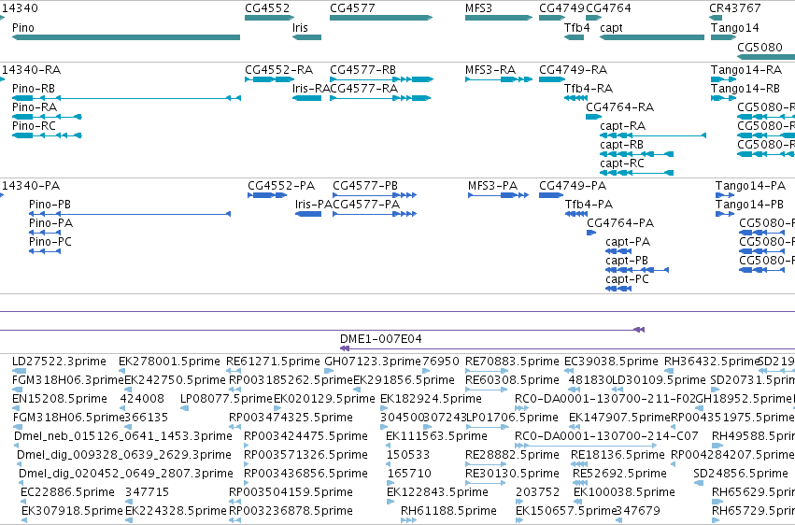Select EST RP003236878.5prime

tap(234, 520)
